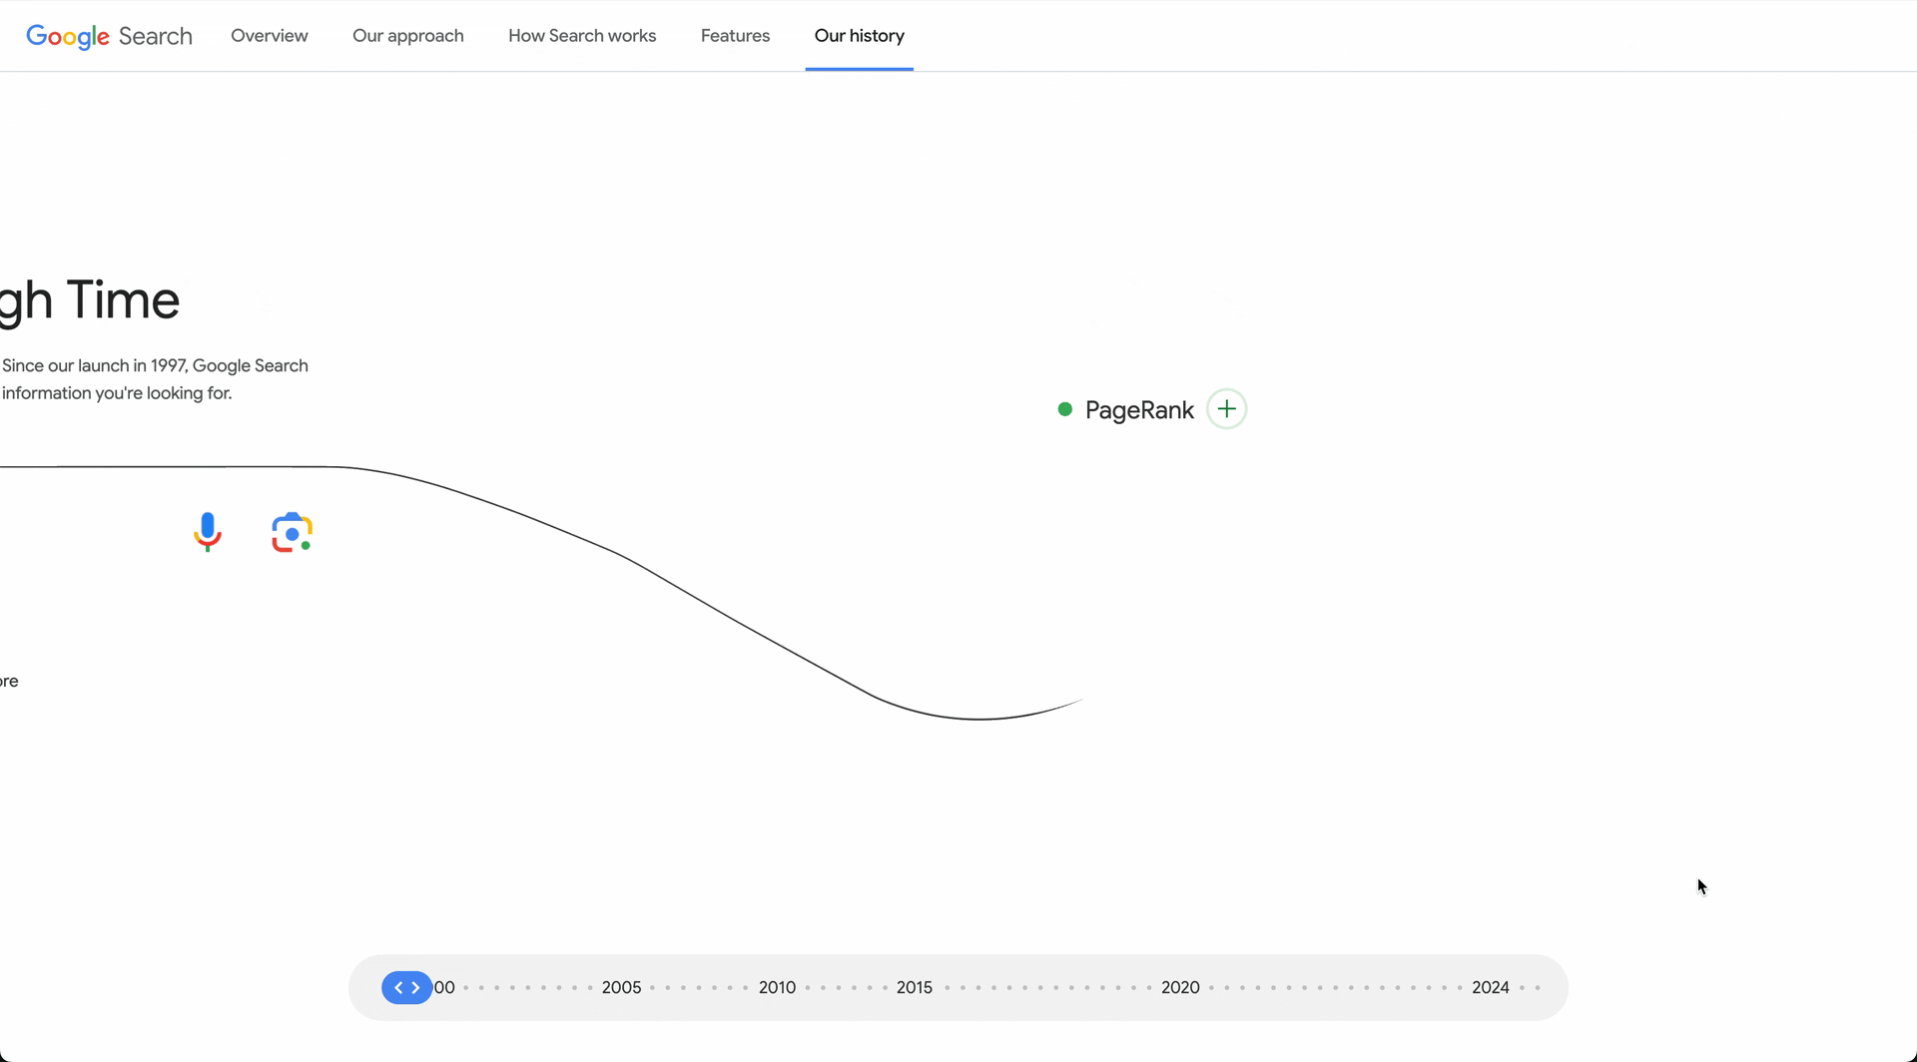Click the Google Lens camera icon
Screen dimensions: 1917x1062
[x=292, y=533]
